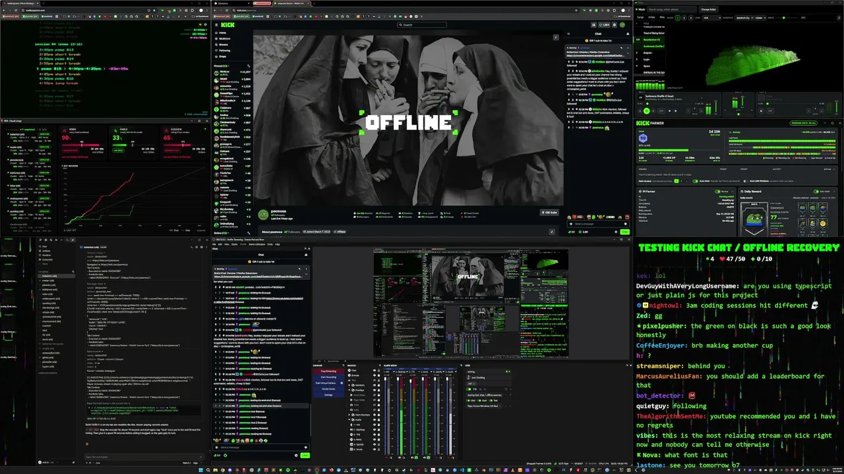Click the Kick search field
Viewport: 844px width, 474px height.
point(422,24)
